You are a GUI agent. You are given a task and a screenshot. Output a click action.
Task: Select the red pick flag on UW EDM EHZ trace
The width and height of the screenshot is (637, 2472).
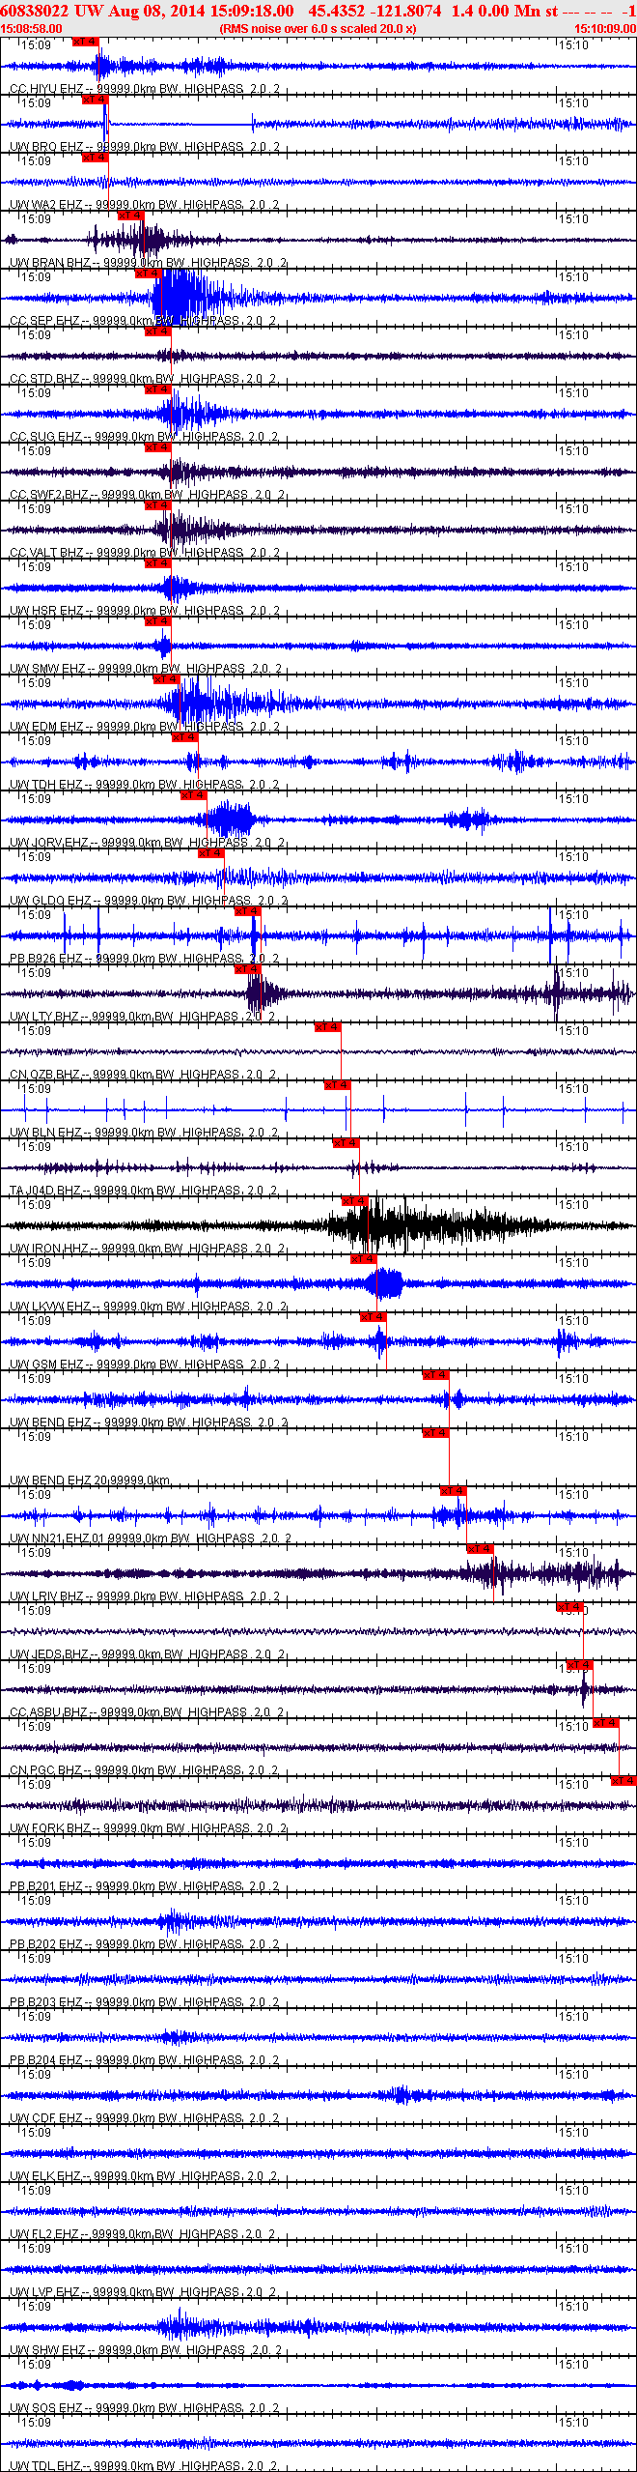tap(166, 679)
